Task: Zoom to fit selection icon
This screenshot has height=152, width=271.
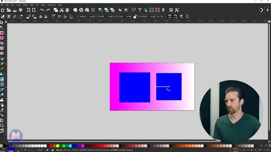Action: (75, 10)
